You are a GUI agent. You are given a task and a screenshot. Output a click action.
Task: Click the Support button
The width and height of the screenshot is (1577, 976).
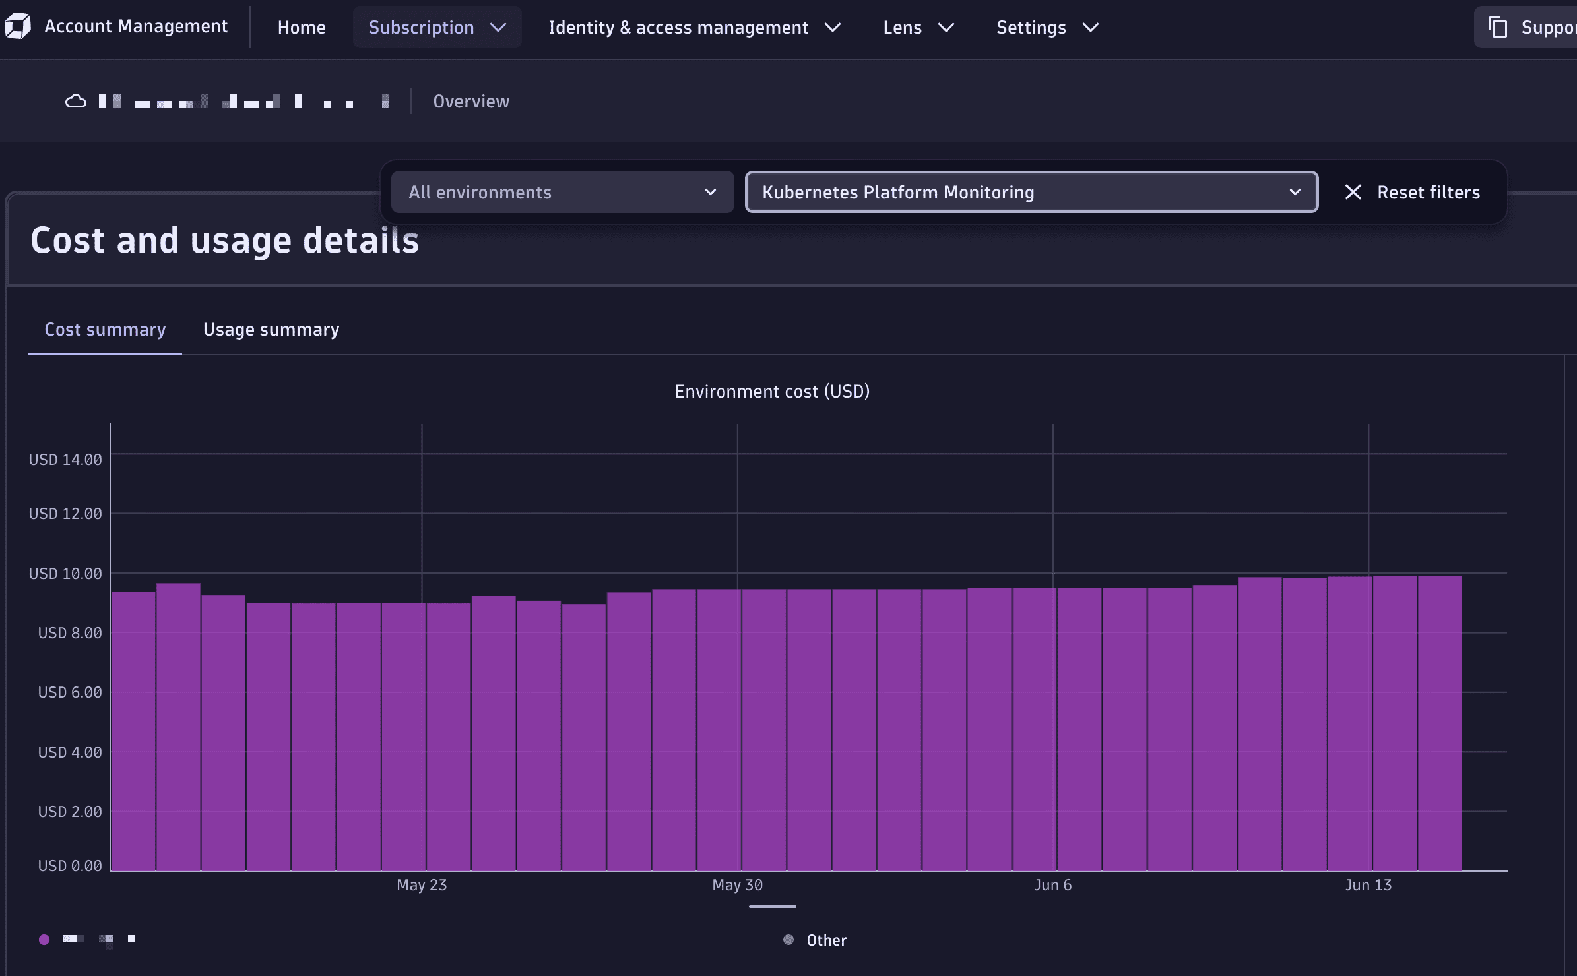[x=1526, y=27]
